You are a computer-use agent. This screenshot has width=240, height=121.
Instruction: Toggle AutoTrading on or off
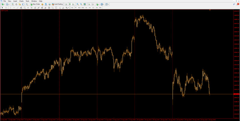tap(57, 4)
